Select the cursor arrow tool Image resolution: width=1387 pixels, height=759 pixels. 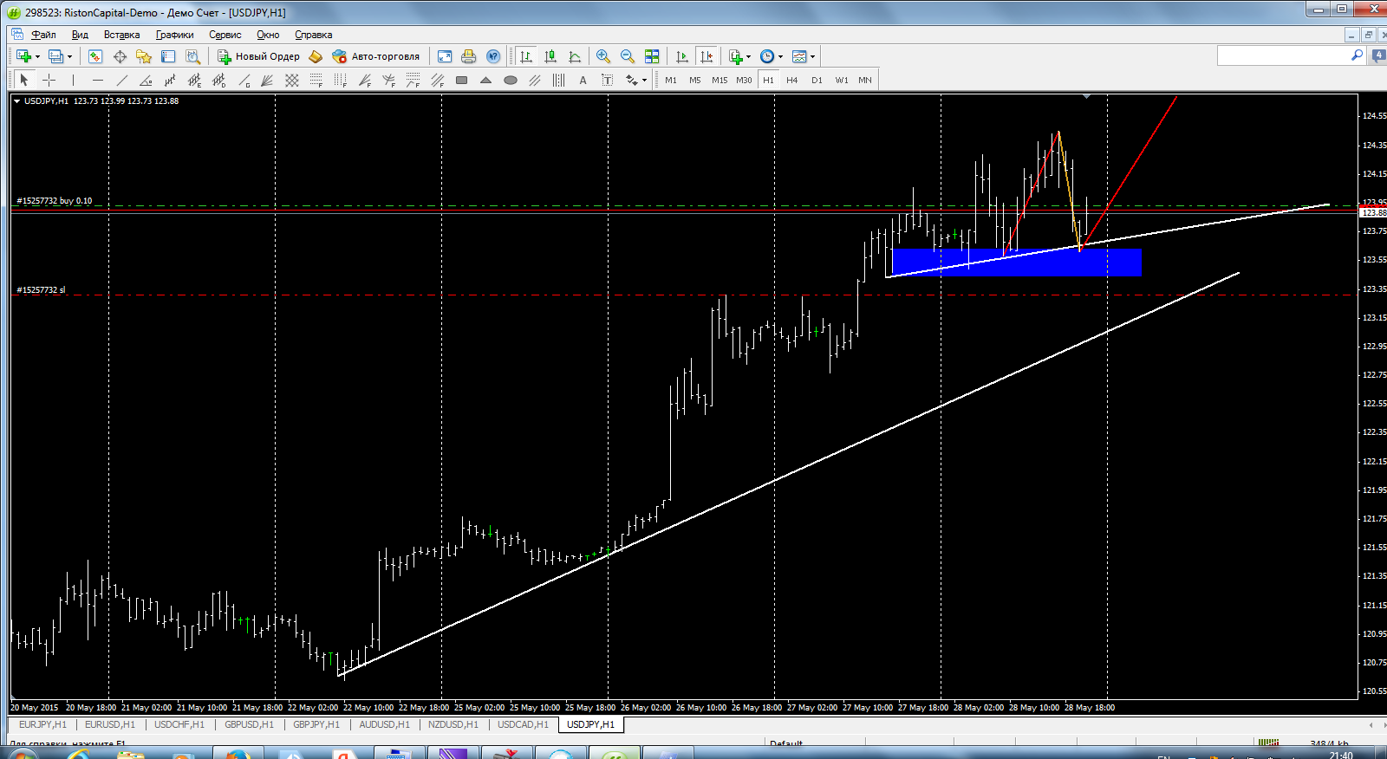coord(24,80)
